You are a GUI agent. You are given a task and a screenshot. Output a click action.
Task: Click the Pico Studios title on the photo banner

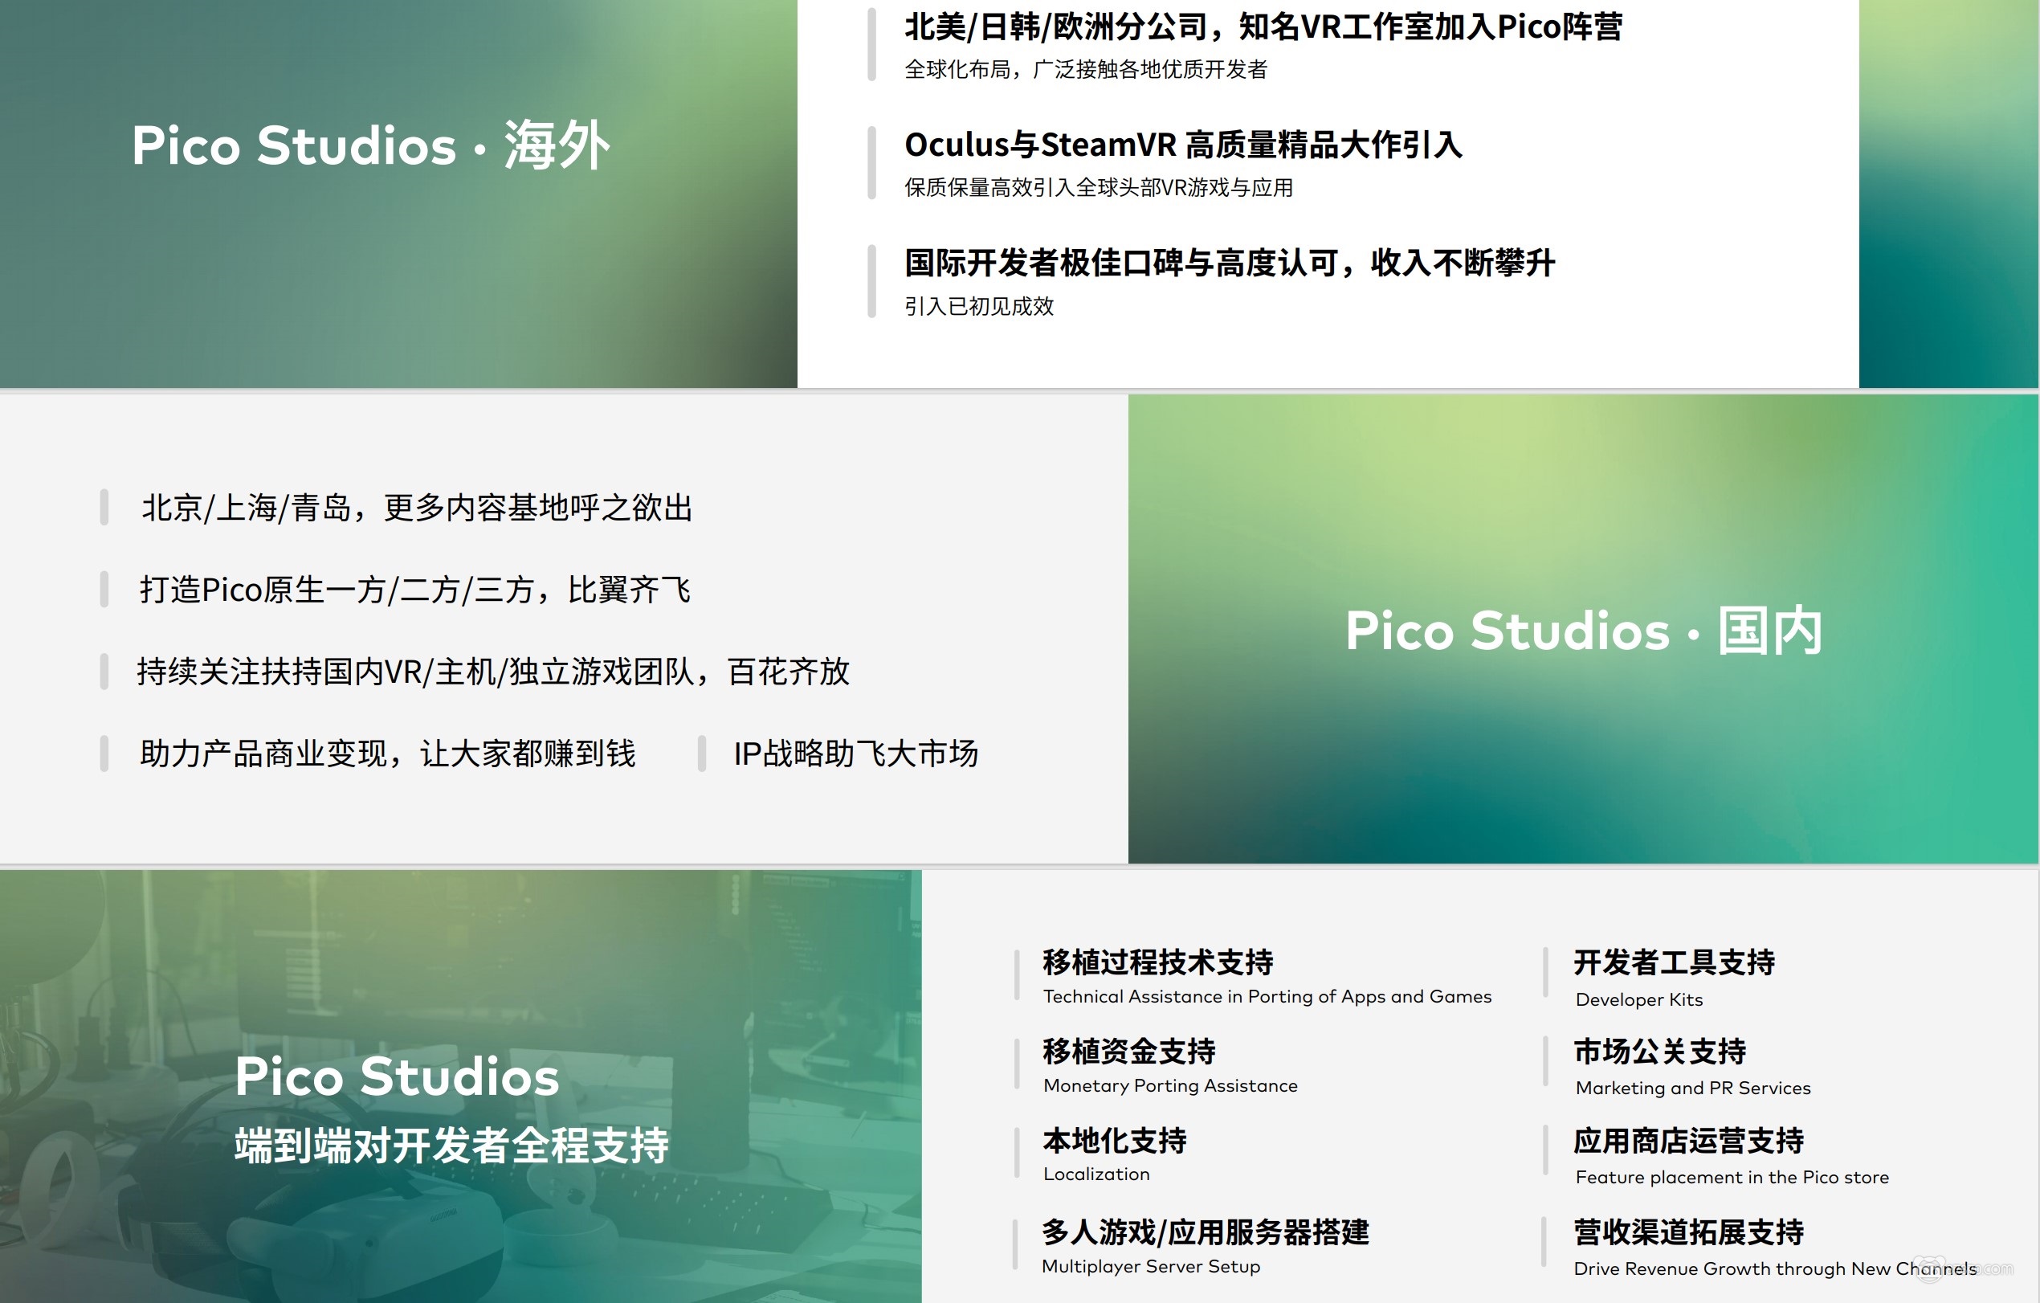coord(397,1076)
